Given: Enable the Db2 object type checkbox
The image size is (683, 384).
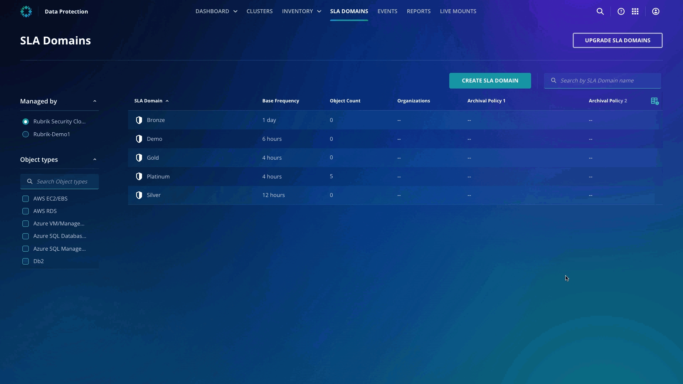Looking at the screenshot, I should [26, 261].
